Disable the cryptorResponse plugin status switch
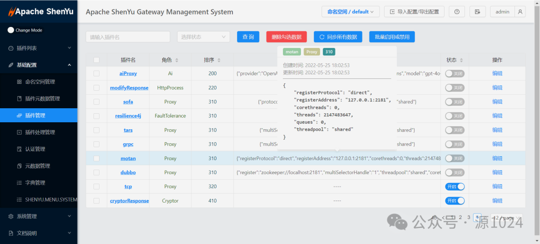The width and height of the screenshot is (540, 244). (454, 201)
